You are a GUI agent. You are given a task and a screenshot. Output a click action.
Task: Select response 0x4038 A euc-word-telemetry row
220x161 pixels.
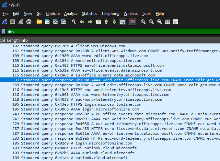[110, 124]
